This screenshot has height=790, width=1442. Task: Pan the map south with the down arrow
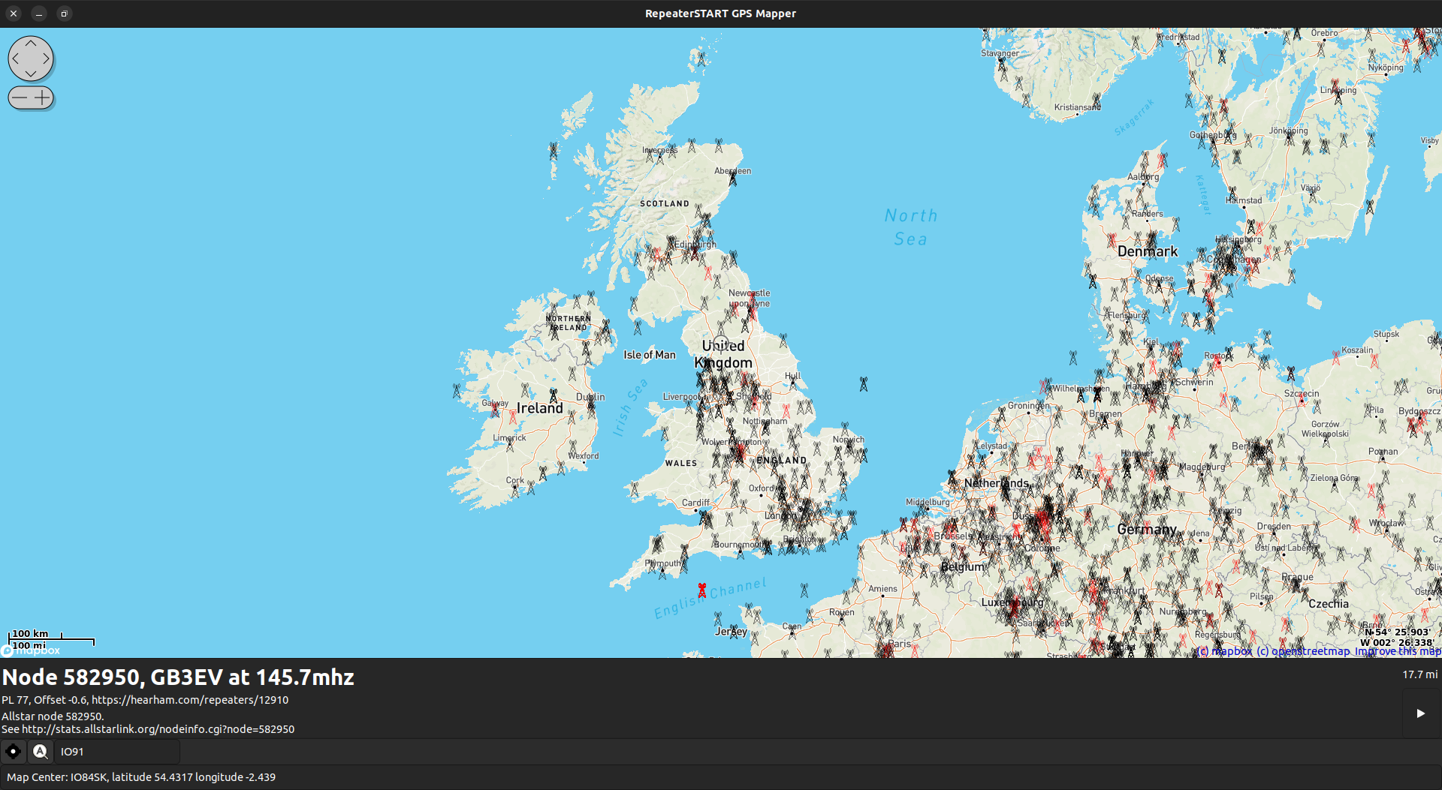pos(31,73)
